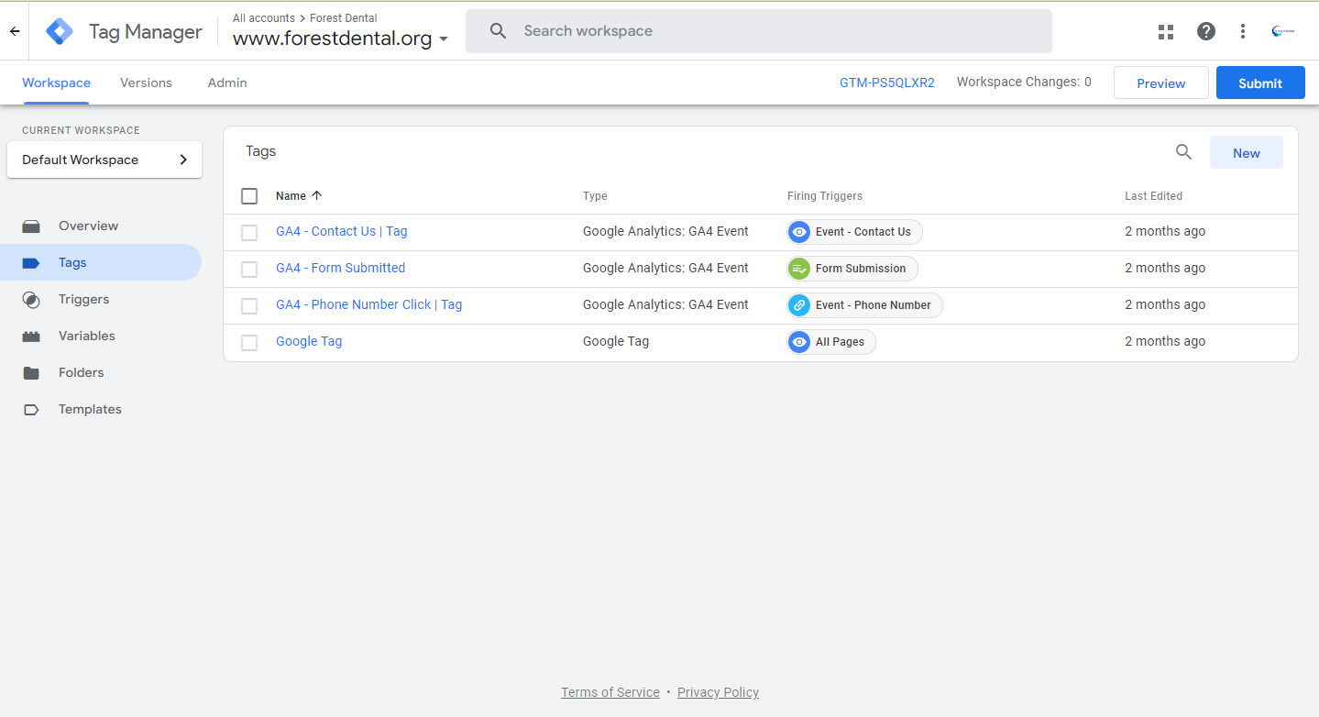Switch to the Versions tab

146,83
